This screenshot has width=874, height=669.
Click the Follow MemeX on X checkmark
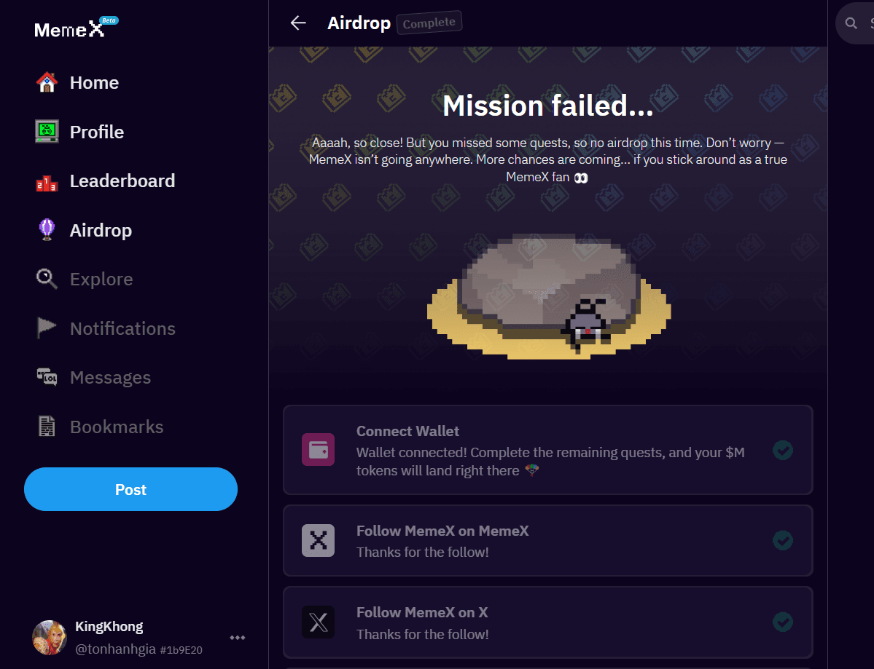(783, 622)
